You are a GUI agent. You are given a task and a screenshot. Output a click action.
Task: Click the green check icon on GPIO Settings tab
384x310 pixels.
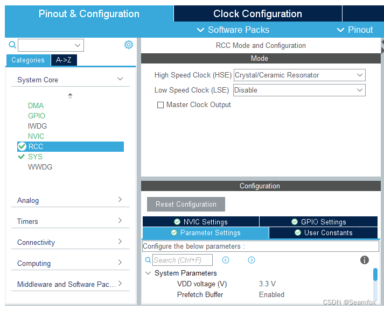pos(295,222)
